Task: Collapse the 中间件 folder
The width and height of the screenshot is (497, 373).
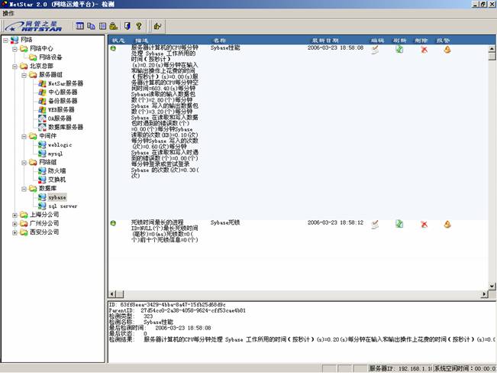Action: [x=24, y=137]
